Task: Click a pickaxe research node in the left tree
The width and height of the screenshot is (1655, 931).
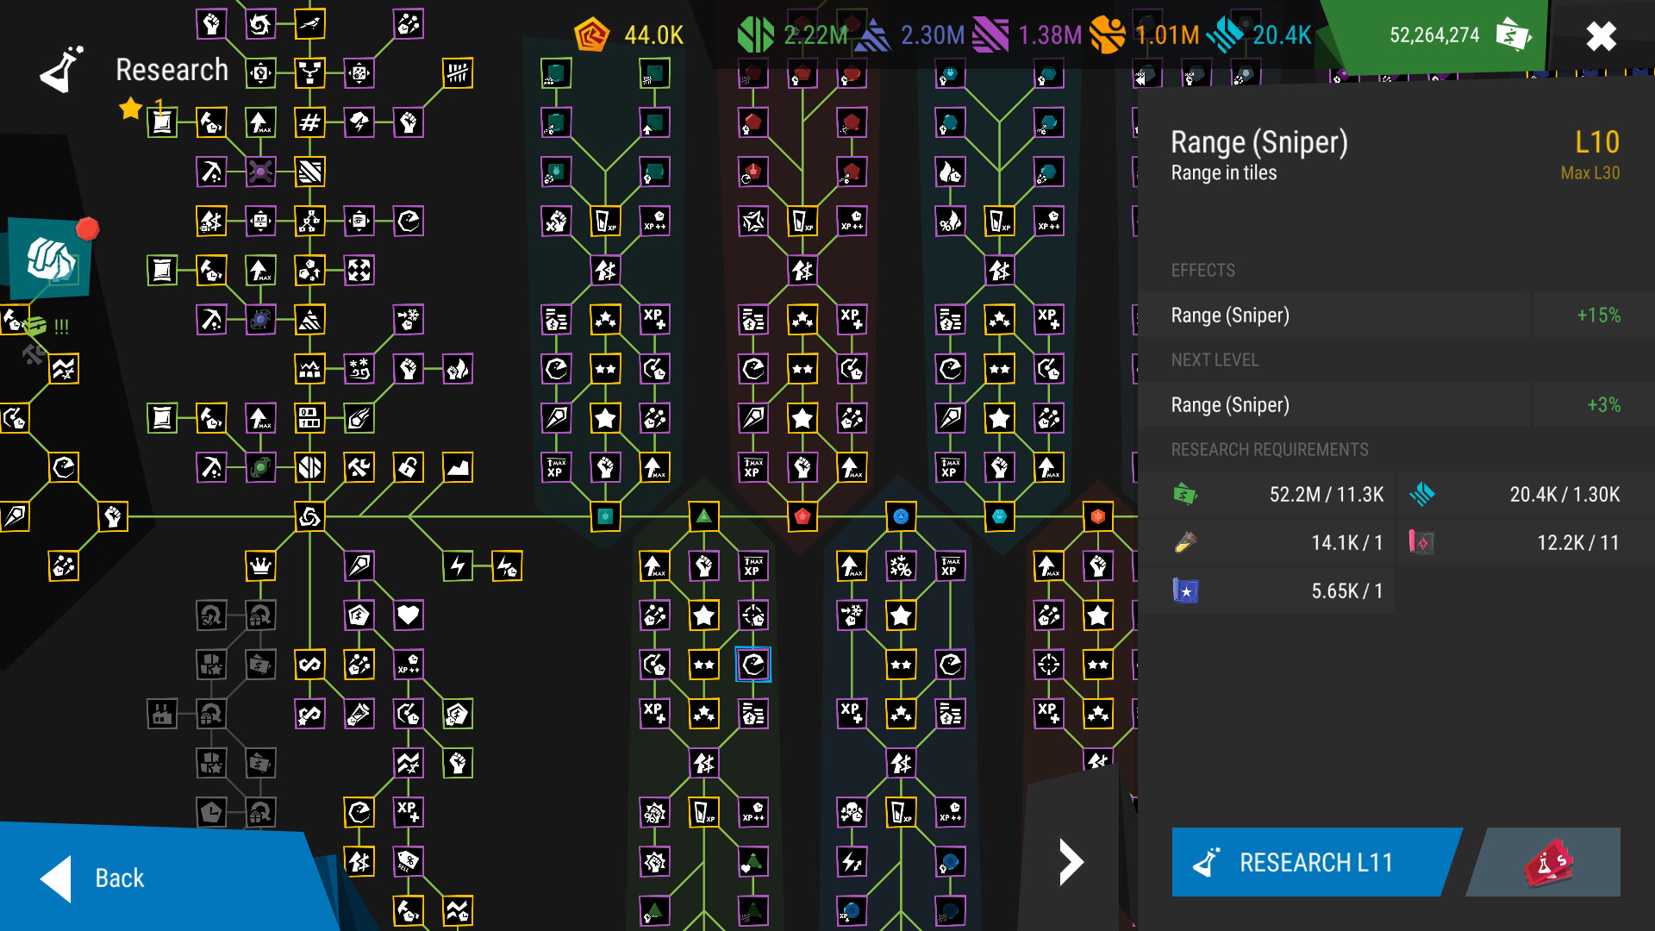Action: point(209,172)
